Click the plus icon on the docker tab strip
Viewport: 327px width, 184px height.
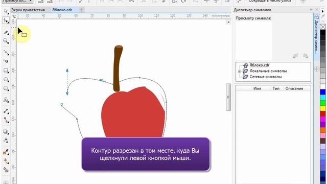[x=316, y=69]
